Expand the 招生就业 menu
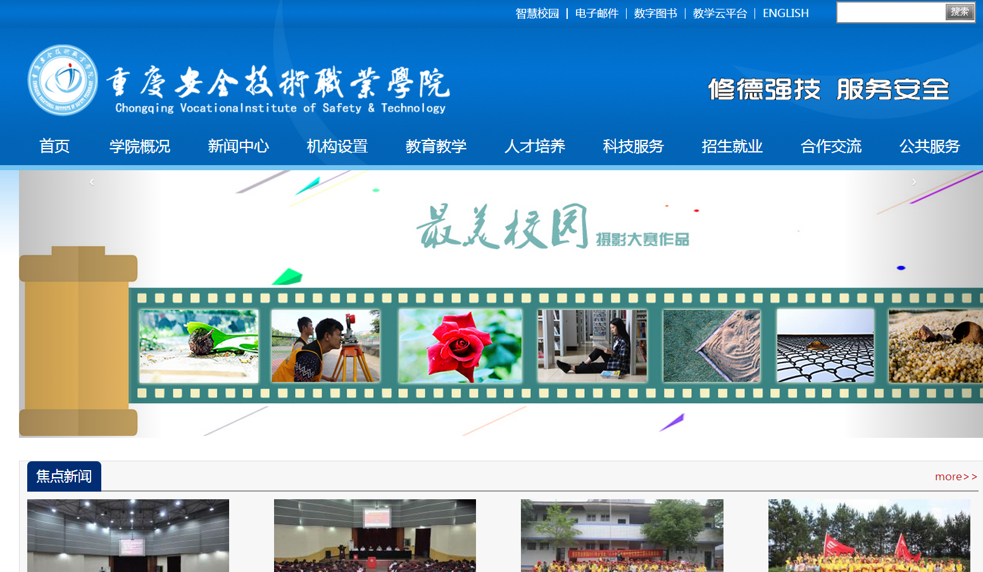This screenshot has height=572, width=983. tap(732, 146)
